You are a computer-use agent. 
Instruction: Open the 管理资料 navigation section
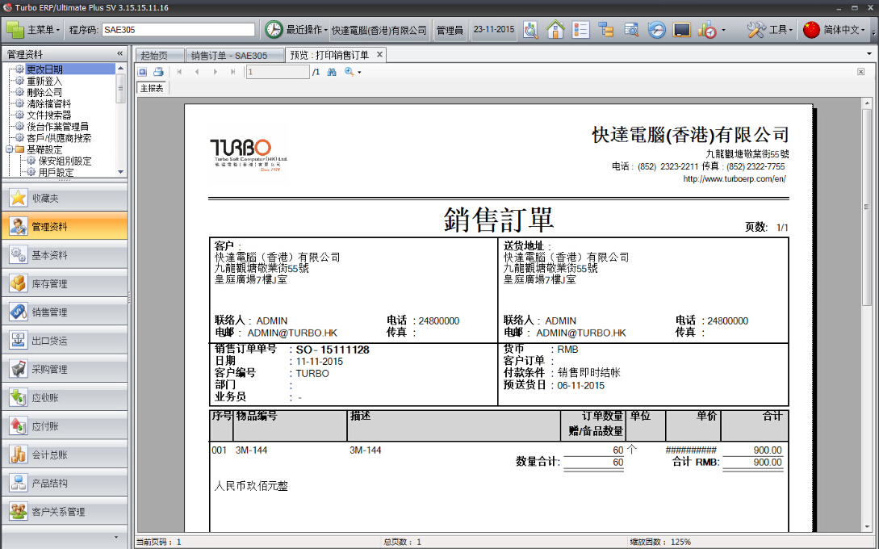[x=65, y=226]
